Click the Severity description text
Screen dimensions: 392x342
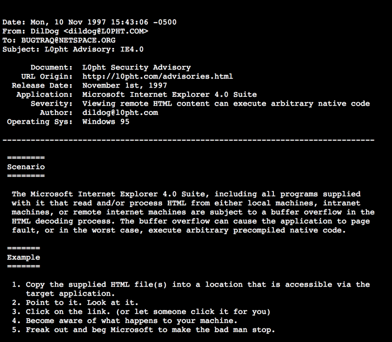pyautogui.click(x=226, y=104)
